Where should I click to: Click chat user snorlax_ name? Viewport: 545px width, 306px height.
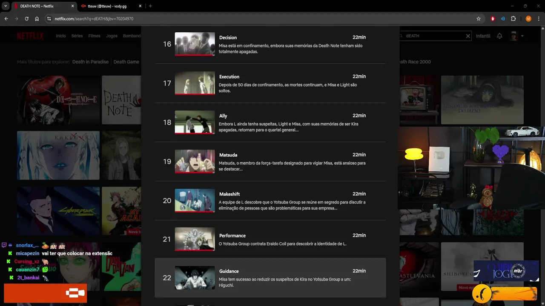tap(27, 245)
